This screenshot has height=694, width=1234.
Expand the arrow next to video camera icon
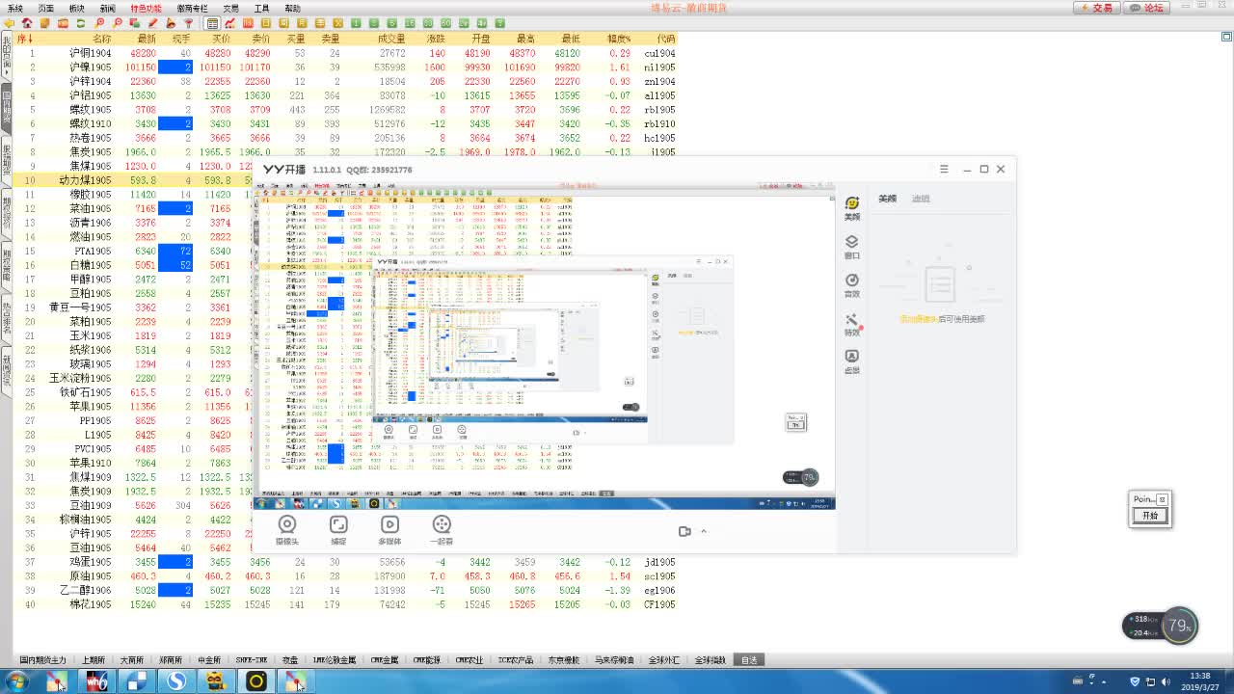pos(704,531)
